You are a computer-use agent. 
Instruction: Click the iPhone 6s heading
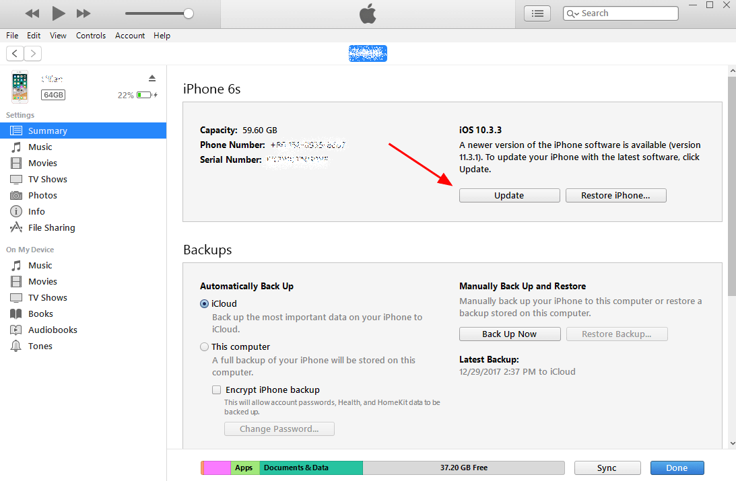[x=211, y=89]
